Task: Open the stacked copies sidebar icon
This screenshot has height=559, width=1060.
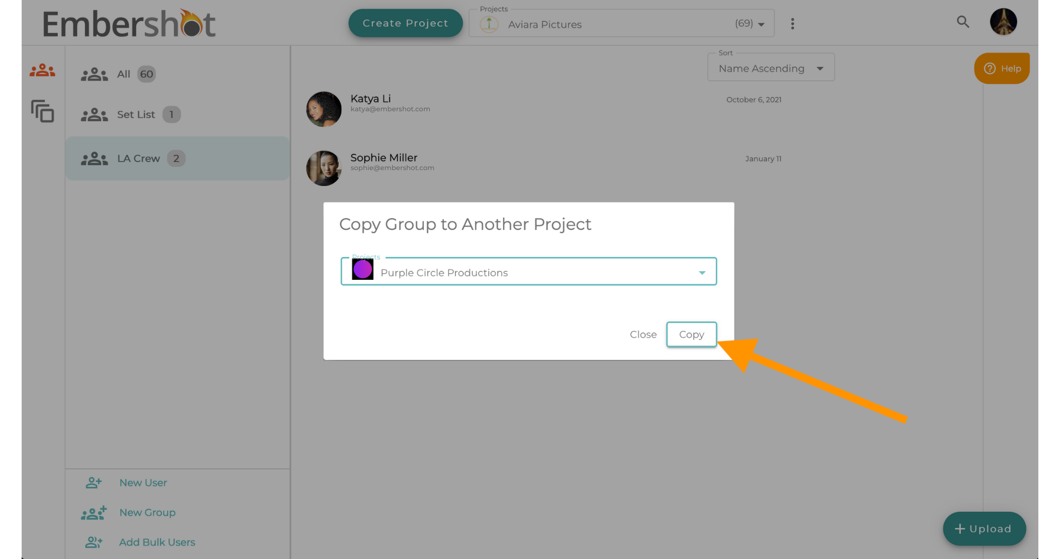Action: 42,111
